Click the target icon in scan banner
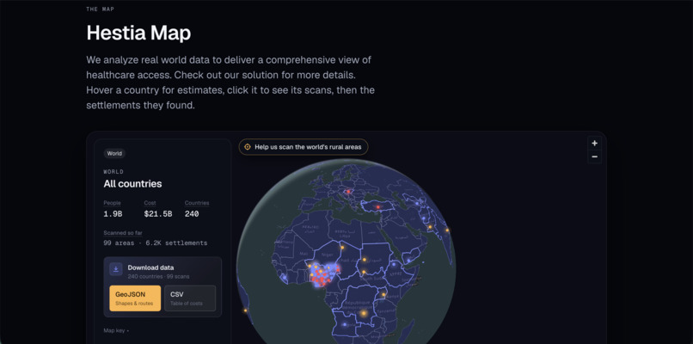This screenshot has width=693, height=344. [x=248, y=147]
